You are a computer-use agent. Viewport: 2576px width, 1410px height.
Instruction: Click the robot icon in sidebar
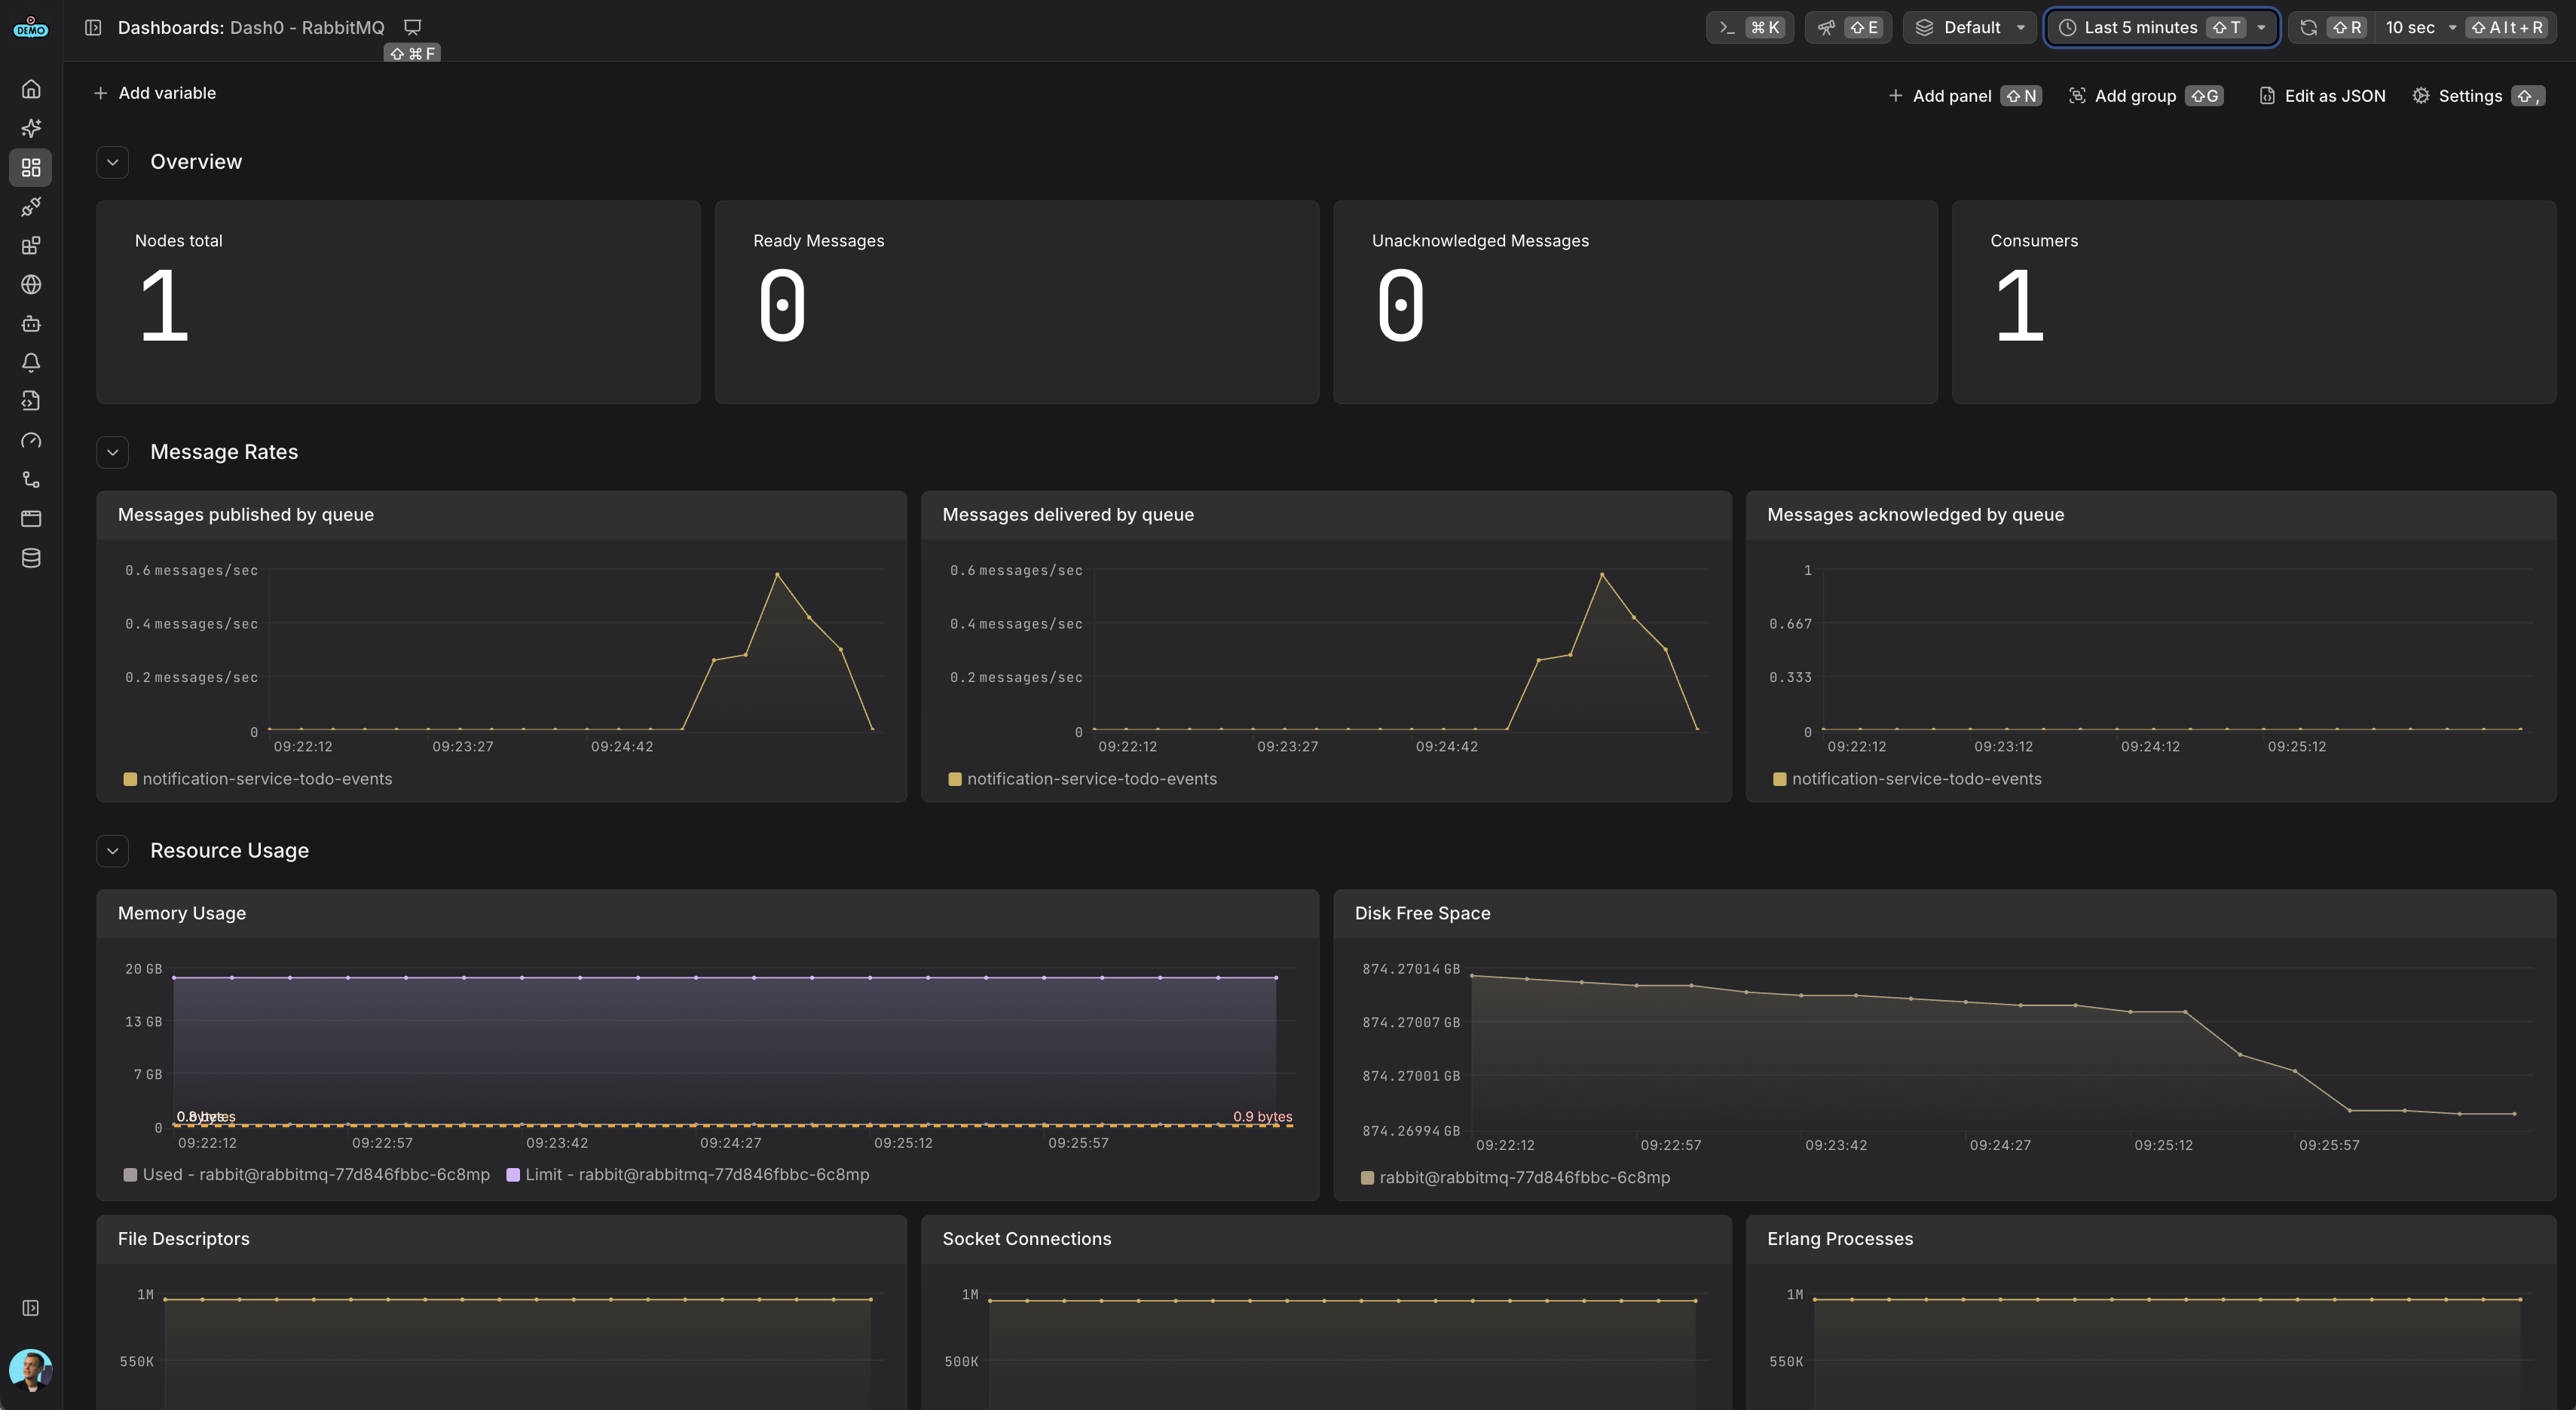click(31, 324)
